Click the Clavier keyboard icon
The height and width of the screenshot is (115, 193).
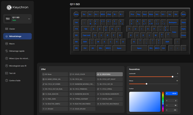point(7,29)
